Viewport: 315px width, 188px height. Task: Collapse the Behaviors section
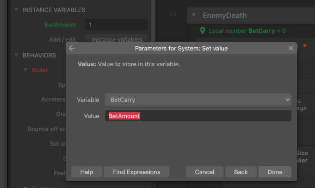(16, 55)
